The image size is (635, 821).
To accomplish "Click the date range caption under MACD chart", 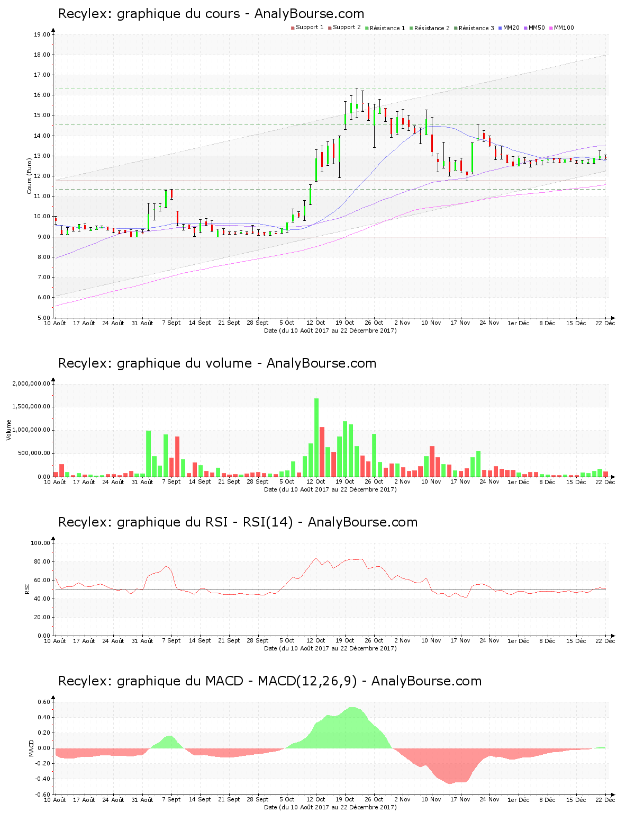I will click(330, 807).
